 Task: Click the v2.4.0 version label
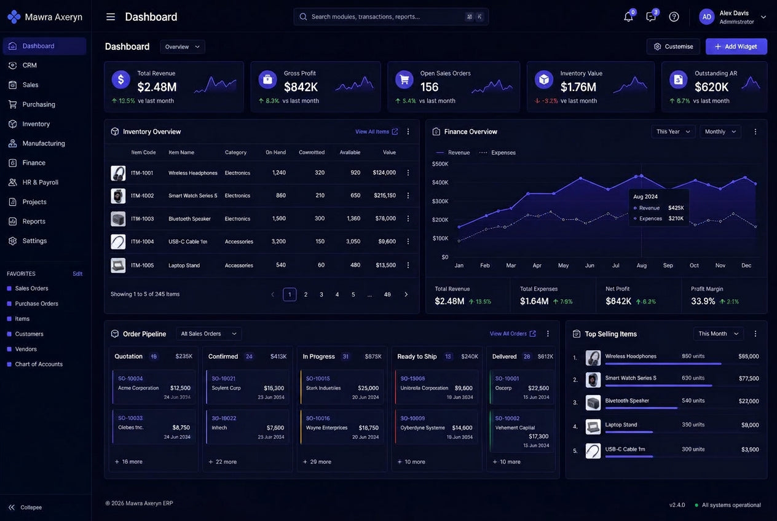pos(677,505)
